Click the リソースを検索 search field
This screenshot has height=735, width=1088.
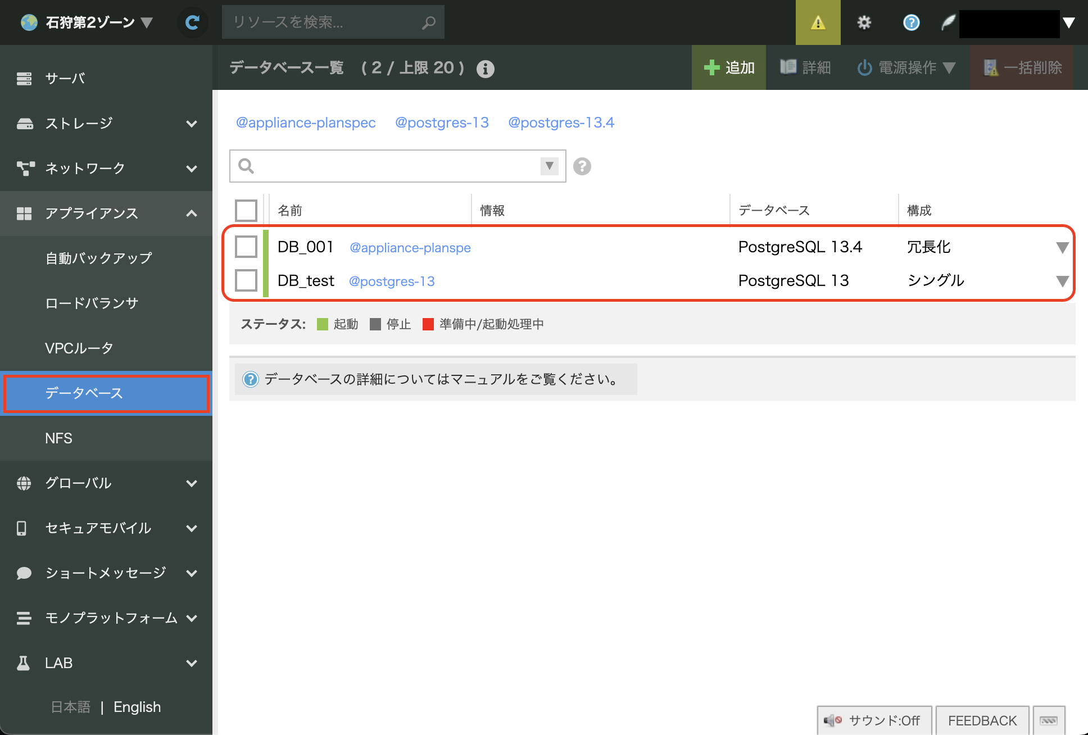pyautogui.click(x=326, y=22)
